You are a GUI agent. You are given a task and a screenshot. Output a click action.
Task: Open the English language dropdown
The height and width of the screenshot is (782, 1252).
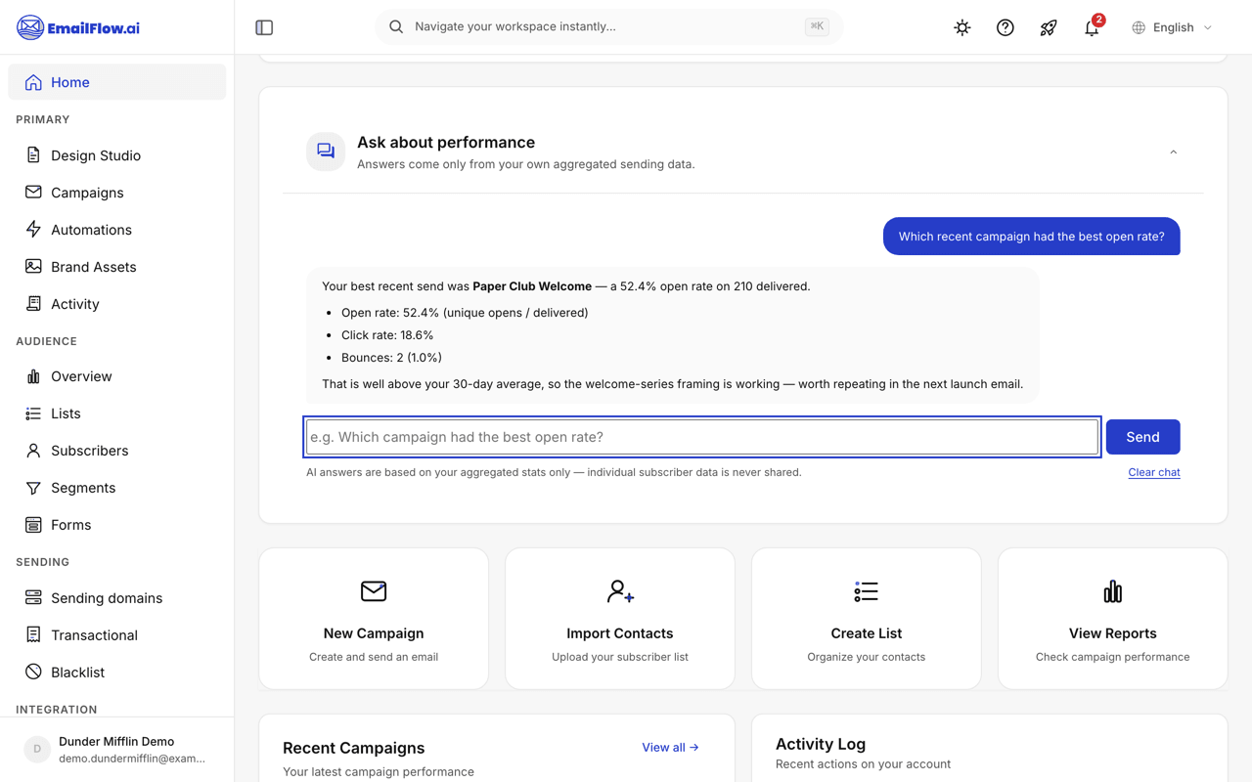(1172, 27)
